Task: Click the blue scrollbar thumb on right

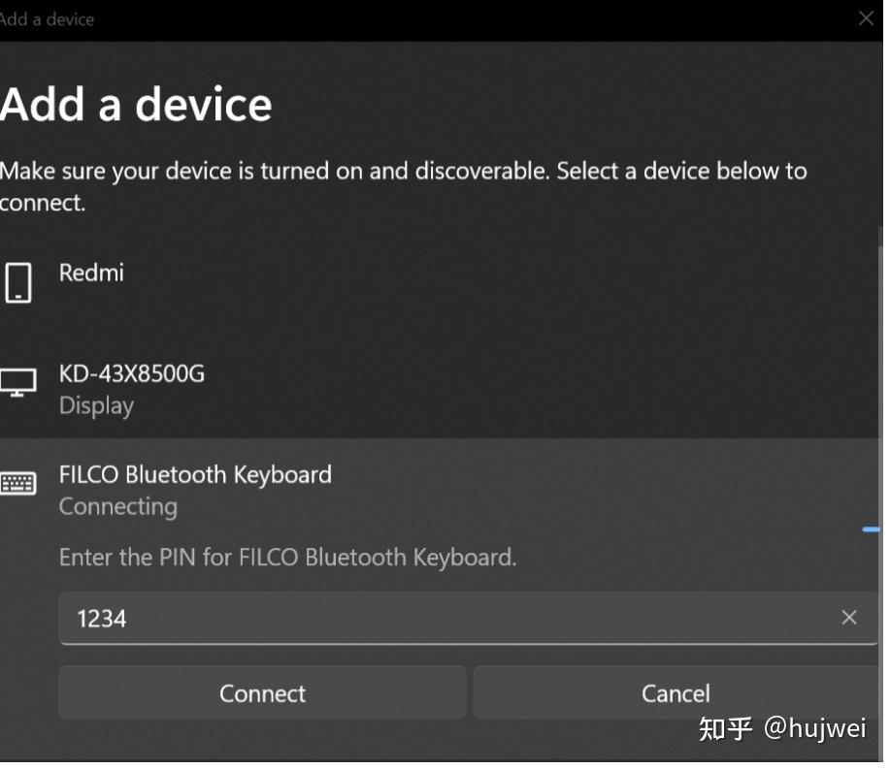Action: tap(872, 529)
